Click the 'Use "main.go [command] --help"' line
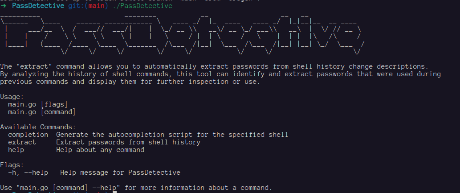This screenshot has width=460, height=193. pos(136,188)
